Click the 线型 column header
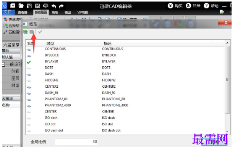The image size is (235, 151). (50, 43)
